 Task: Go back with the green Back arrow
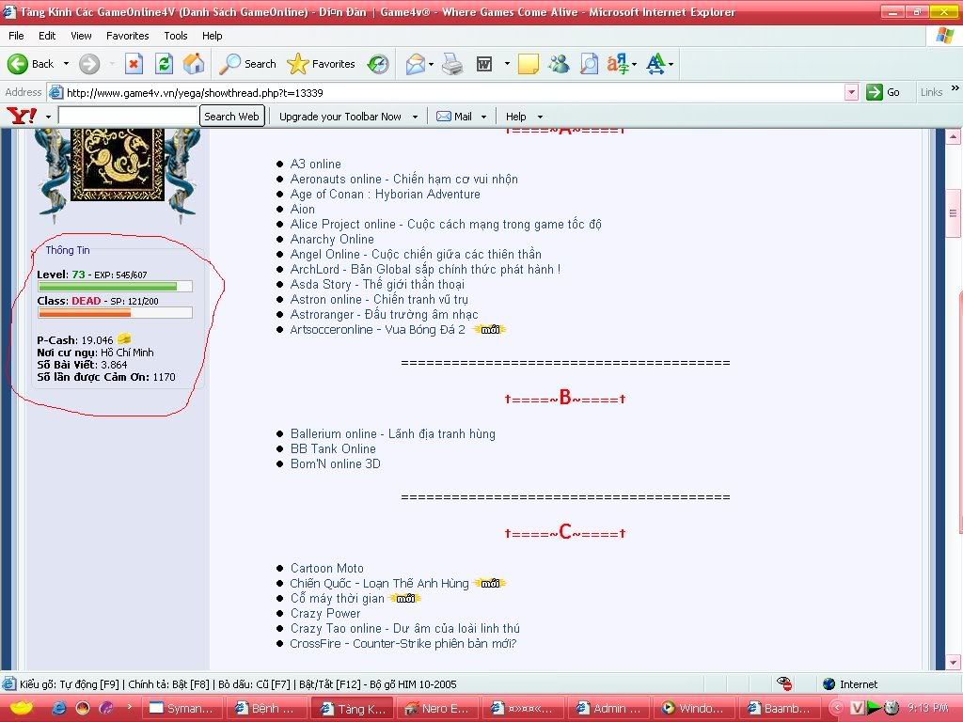tap(30, 64)
